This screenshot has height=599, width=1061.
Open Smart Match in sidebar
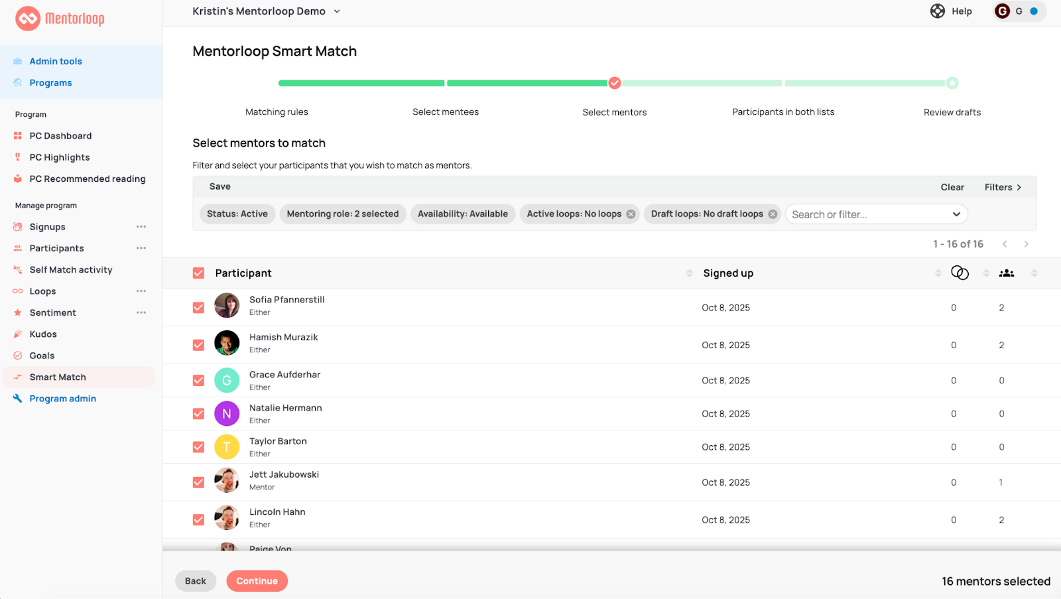pyautogui.click(x=58, y=377)
